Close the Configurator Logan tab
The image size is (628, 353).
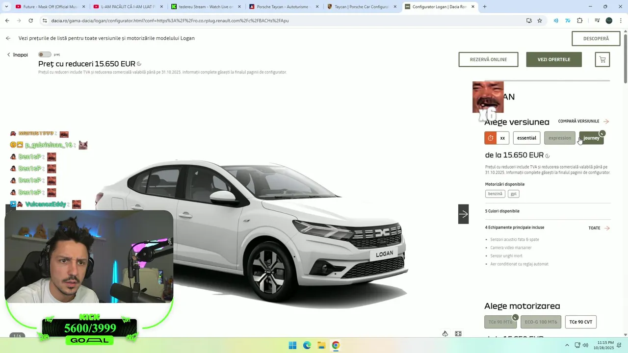(x=473, y=7)
